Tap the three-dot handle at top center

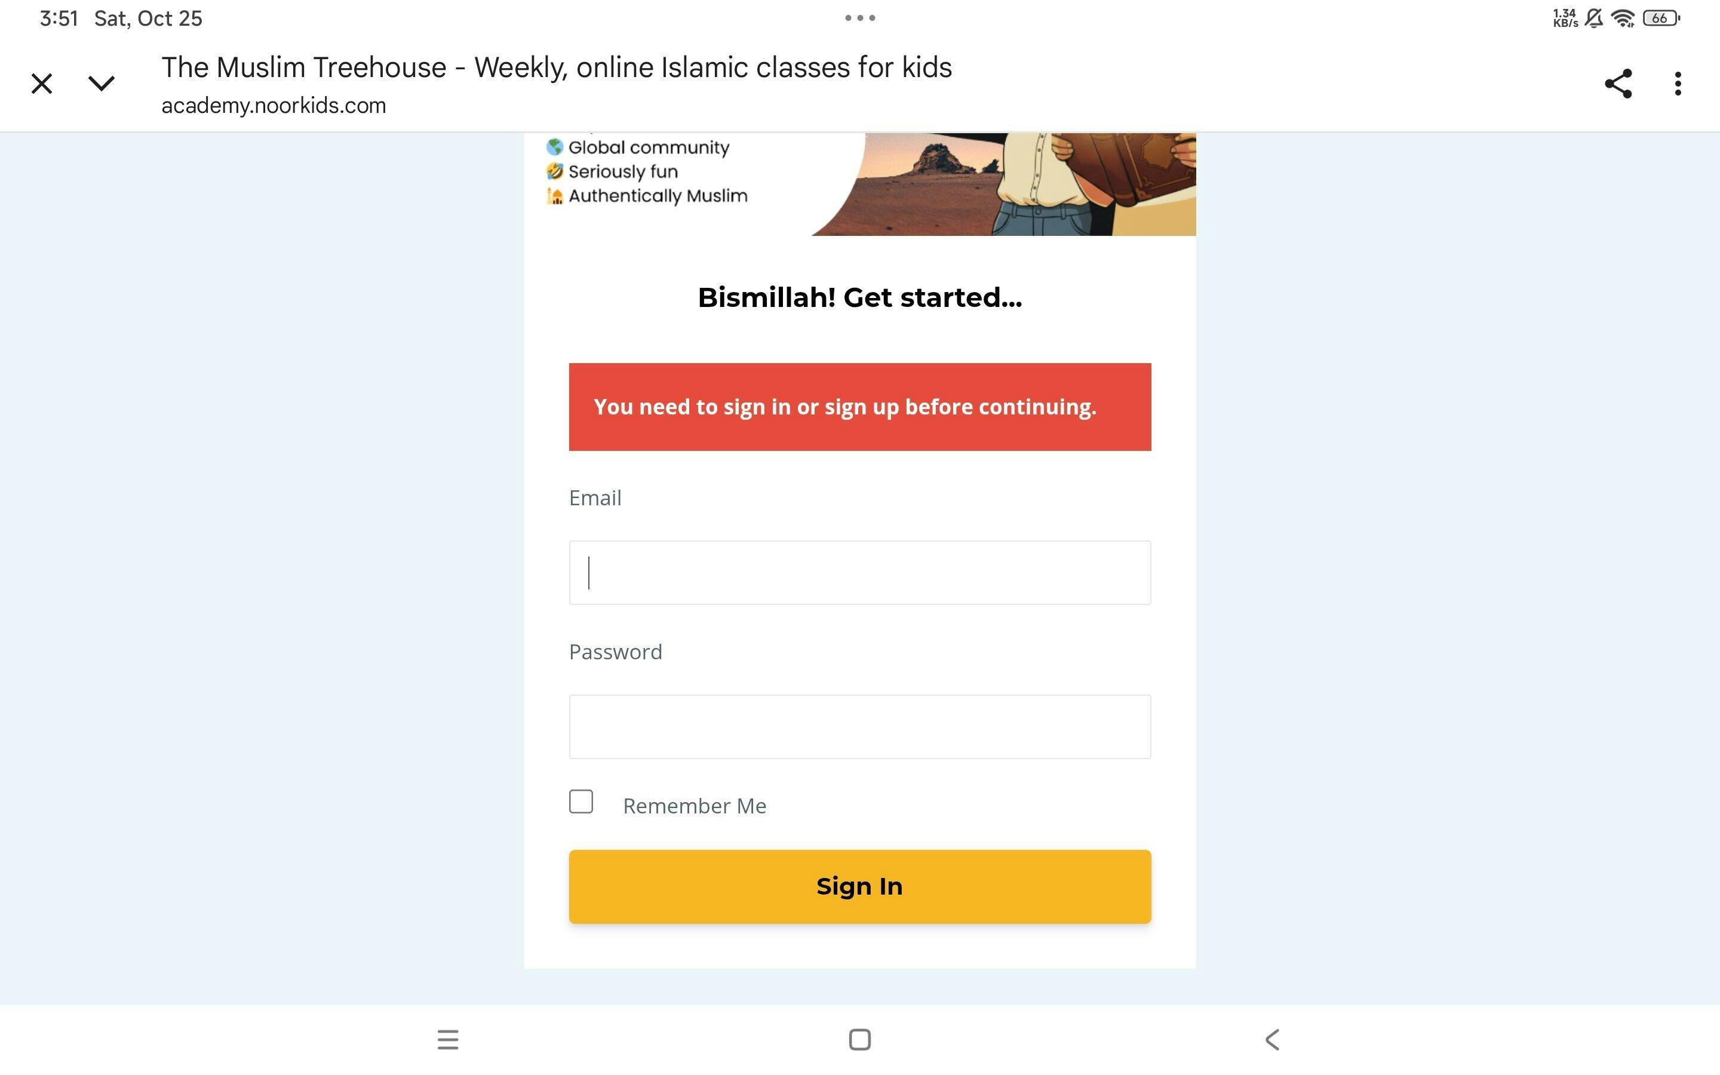pyautogui.click(x=859, y=18)
